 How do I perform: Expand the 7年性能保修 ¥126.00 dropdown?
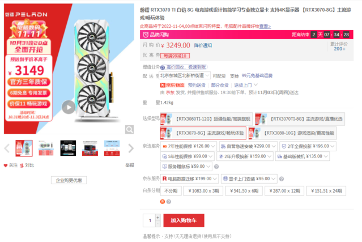pos(189,146)
